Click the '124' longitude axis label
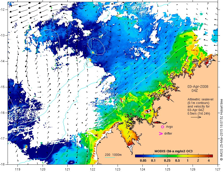 pyautogui.click(x=143, y=169)
